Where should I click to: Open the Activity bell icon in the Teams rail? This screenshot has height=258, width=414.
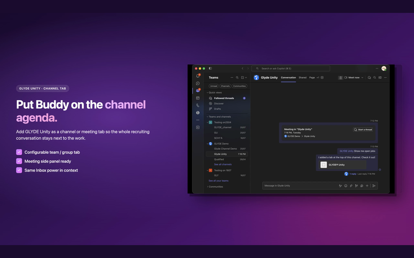(x=198, y=76)
